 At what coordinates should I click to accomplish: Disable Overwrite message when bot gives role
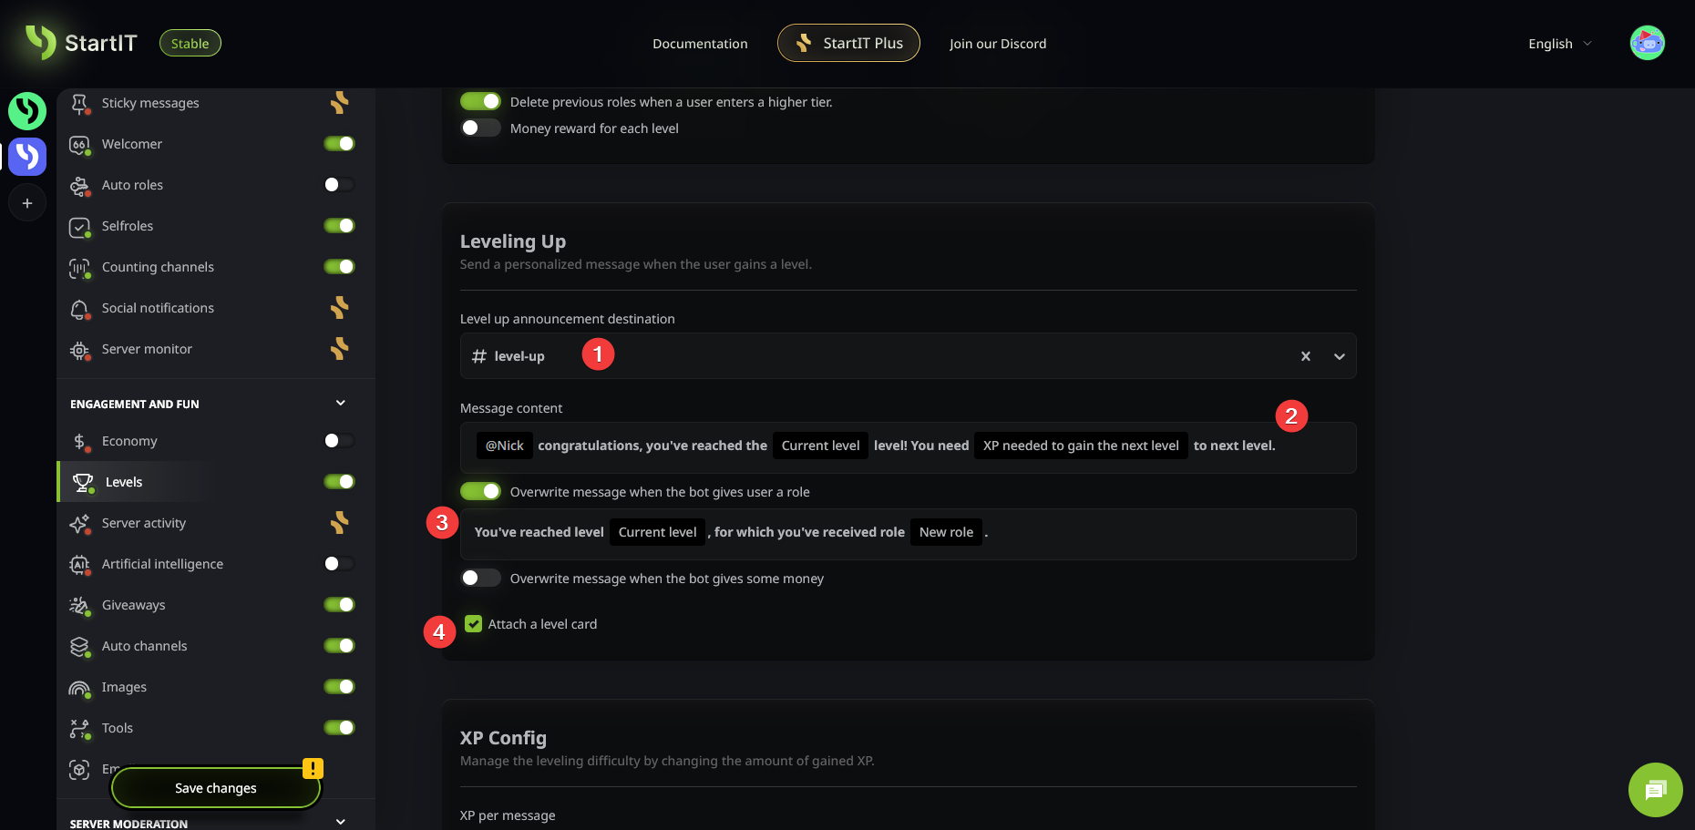(480, 492)
